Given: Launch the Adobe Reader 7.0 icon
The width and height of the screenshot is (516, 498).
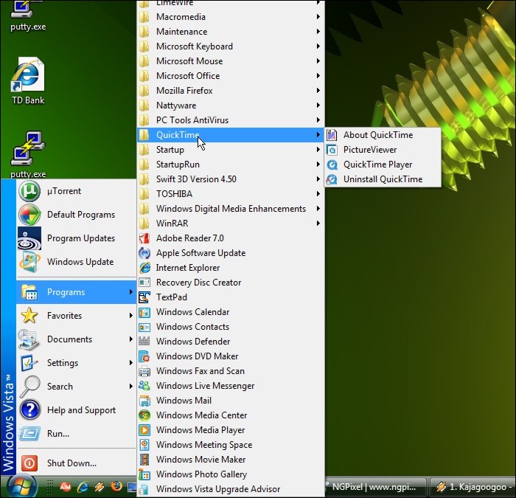Looking at the screenshot, I should point(144,238).
